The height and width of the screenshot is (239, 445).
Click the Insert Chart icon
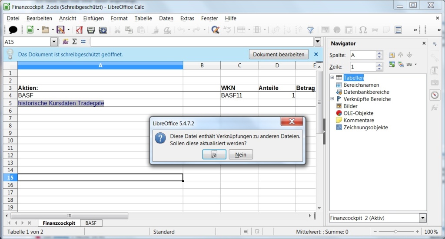(x=337, y=29)
